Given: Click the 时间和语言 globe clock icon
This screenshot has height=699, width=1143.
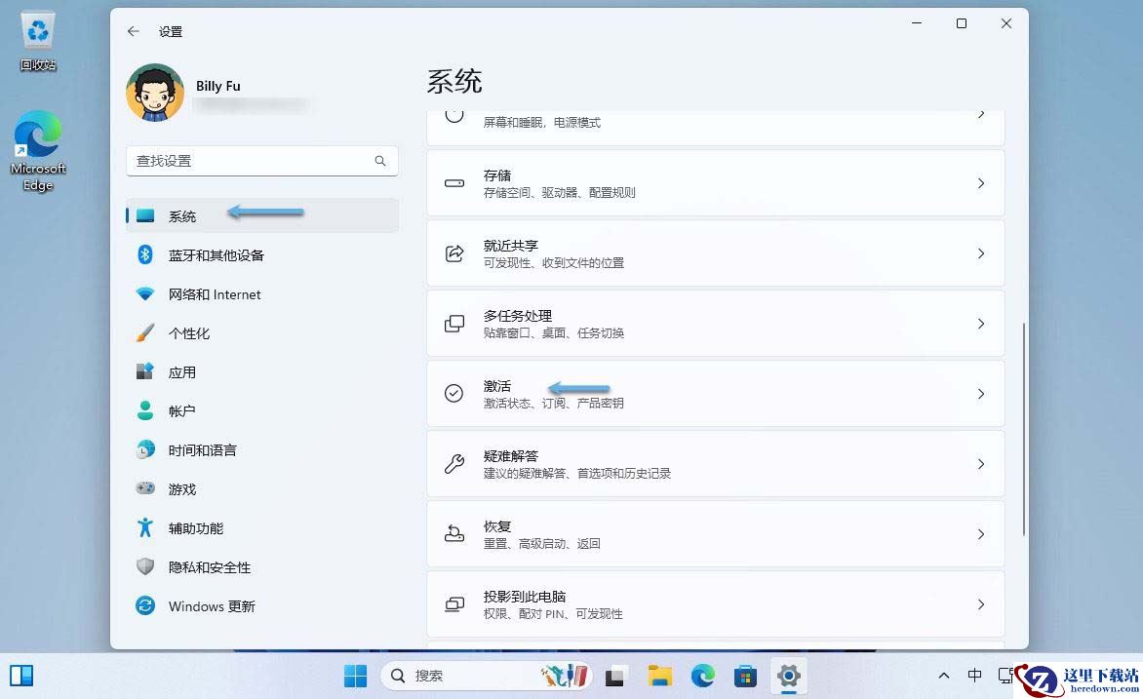Looking at the screenshot, I should click(x=145, y=449).
